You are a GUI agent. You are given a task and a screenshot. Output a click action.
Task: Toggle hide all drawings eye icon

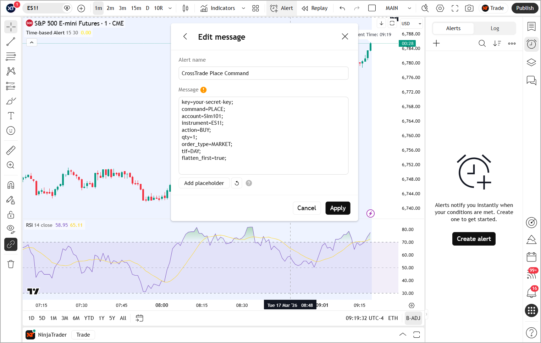(11, 229)
